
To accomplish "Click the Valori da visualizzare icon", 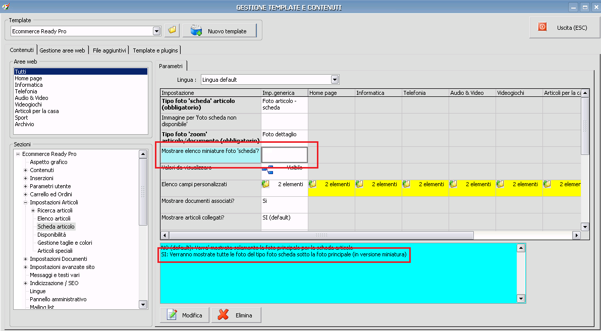I will click(267, 170).
